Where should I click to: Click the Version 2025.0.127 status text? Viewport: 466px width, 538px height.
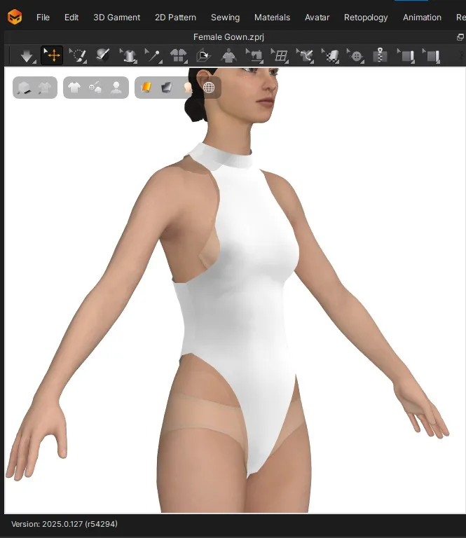click(x=64, y=524)
